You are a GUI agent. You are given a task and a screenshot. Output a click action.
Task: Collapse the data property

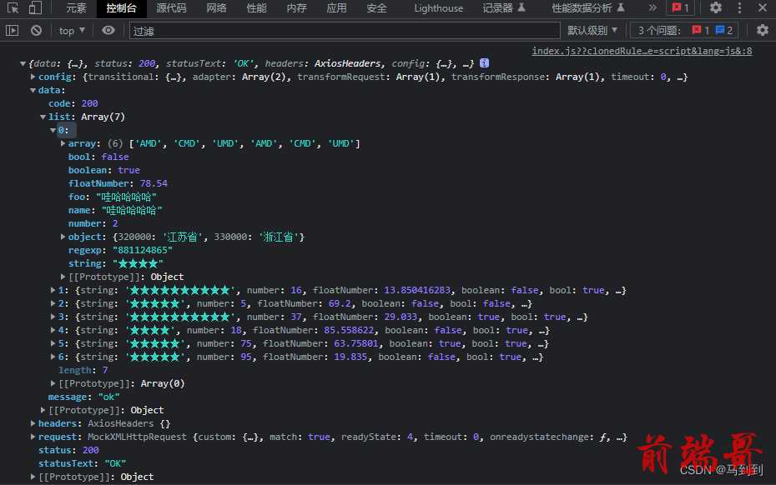33,90
